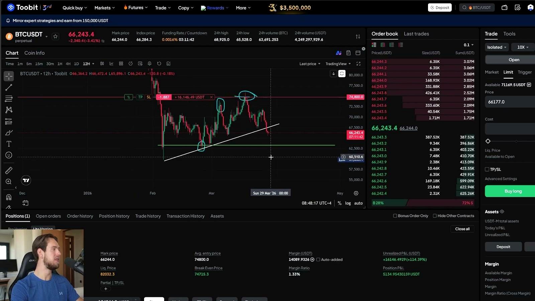Toggle assets visibility eye icon
This screenshot has height=301, width=535.
point(502,212)
